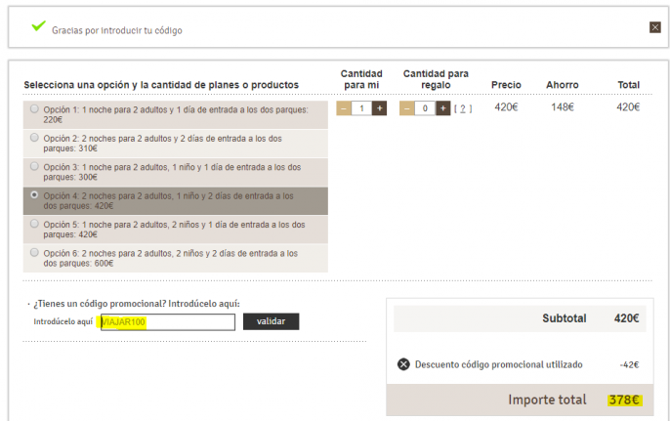Select the highlighted Opción 4 radio button
The height and width of the screenshot is (421, 670).
click(x=35, y=194)
